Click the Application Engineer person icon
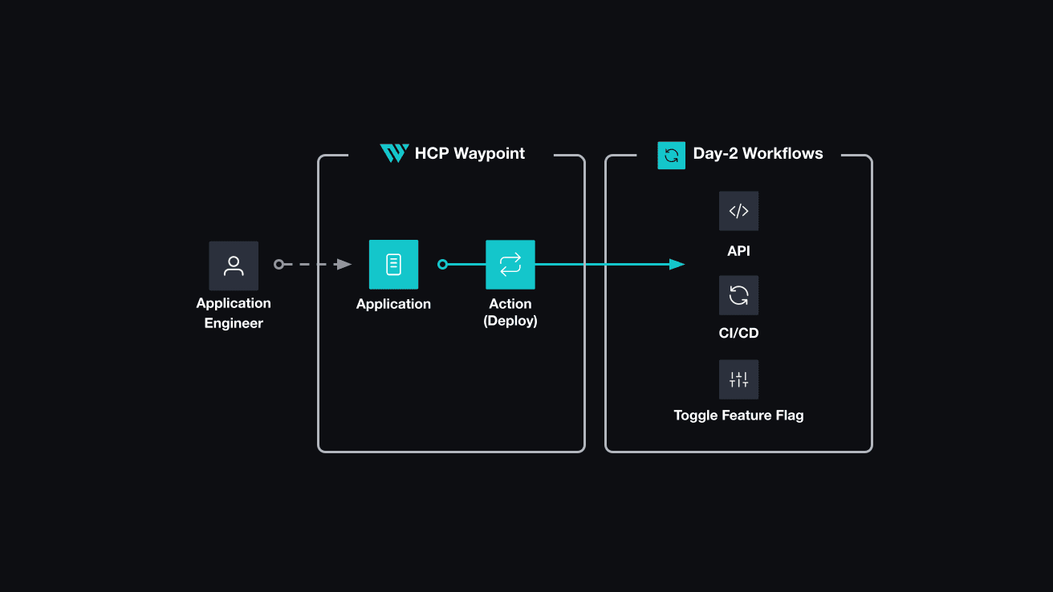The image size is (1053, 592). [234, 266]
